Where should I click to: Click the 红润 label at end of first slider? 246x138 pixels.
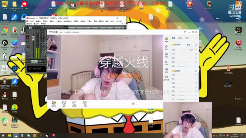[192, 50]
